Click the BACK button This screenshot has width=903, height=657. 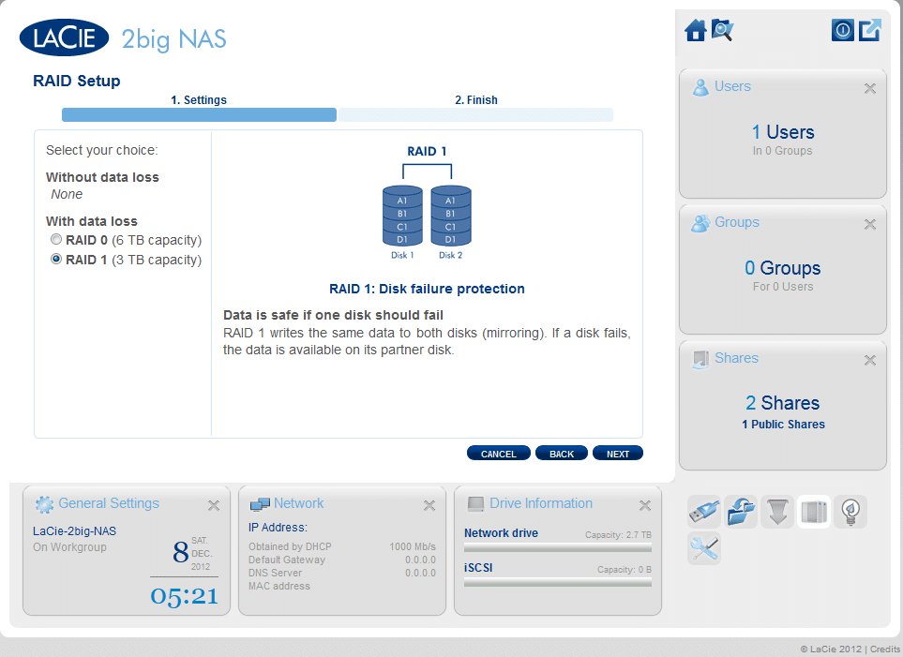pyautogui.click(x=562, y=454)
